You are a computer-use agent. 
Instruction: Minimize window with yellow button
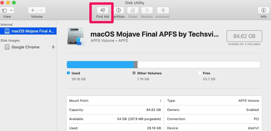coord(8,3)
